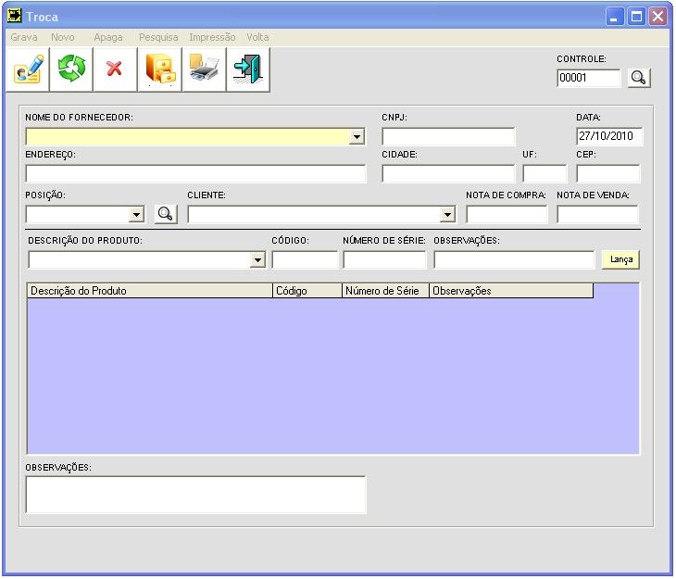Image resolution: width=676 pixels, height=579 pixels.
Task: Open the Pesquisa file cabinet icon
Action: click(160, 69)
